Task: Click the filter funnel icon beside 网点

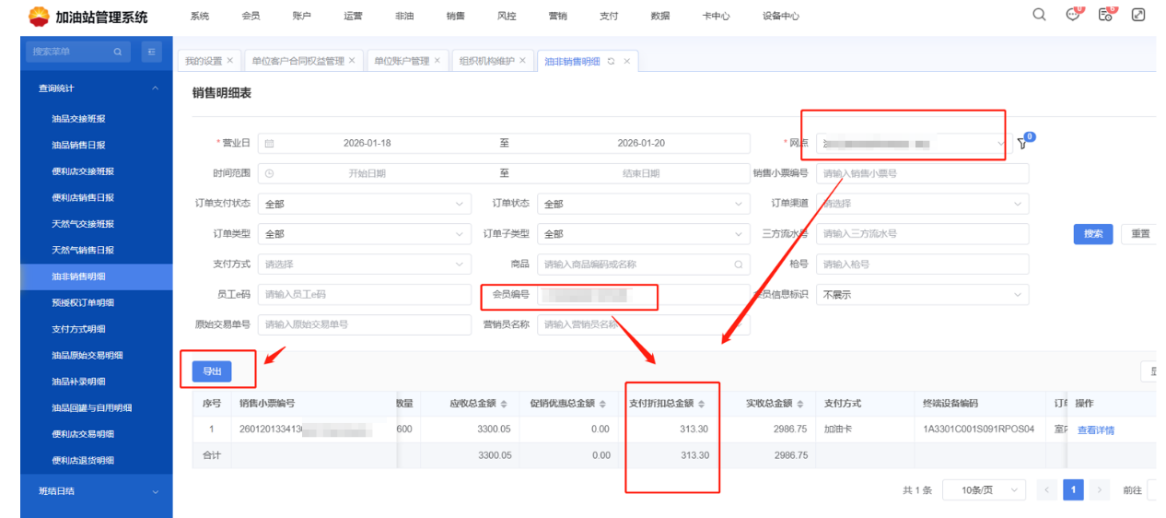Action: click(x=1021, y=143)
